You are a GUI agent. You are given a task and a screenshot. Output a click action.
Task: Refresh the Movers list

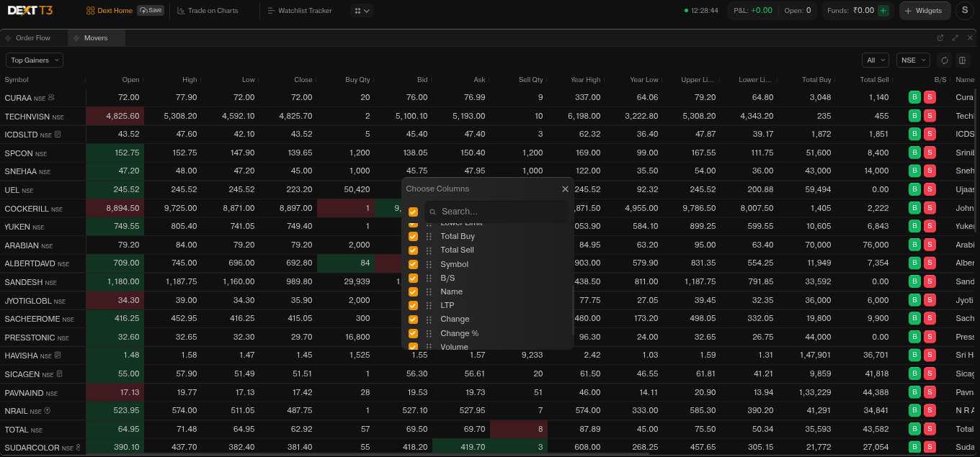tap(945, 60)
